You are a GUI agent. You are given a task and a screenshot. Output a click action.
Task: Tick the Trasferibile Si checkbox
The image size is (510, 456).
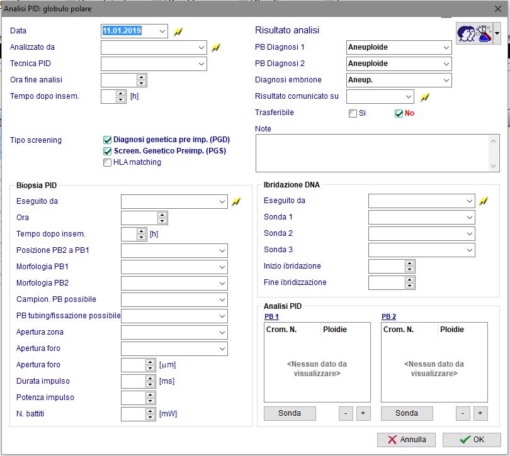[x=353, y=113]
